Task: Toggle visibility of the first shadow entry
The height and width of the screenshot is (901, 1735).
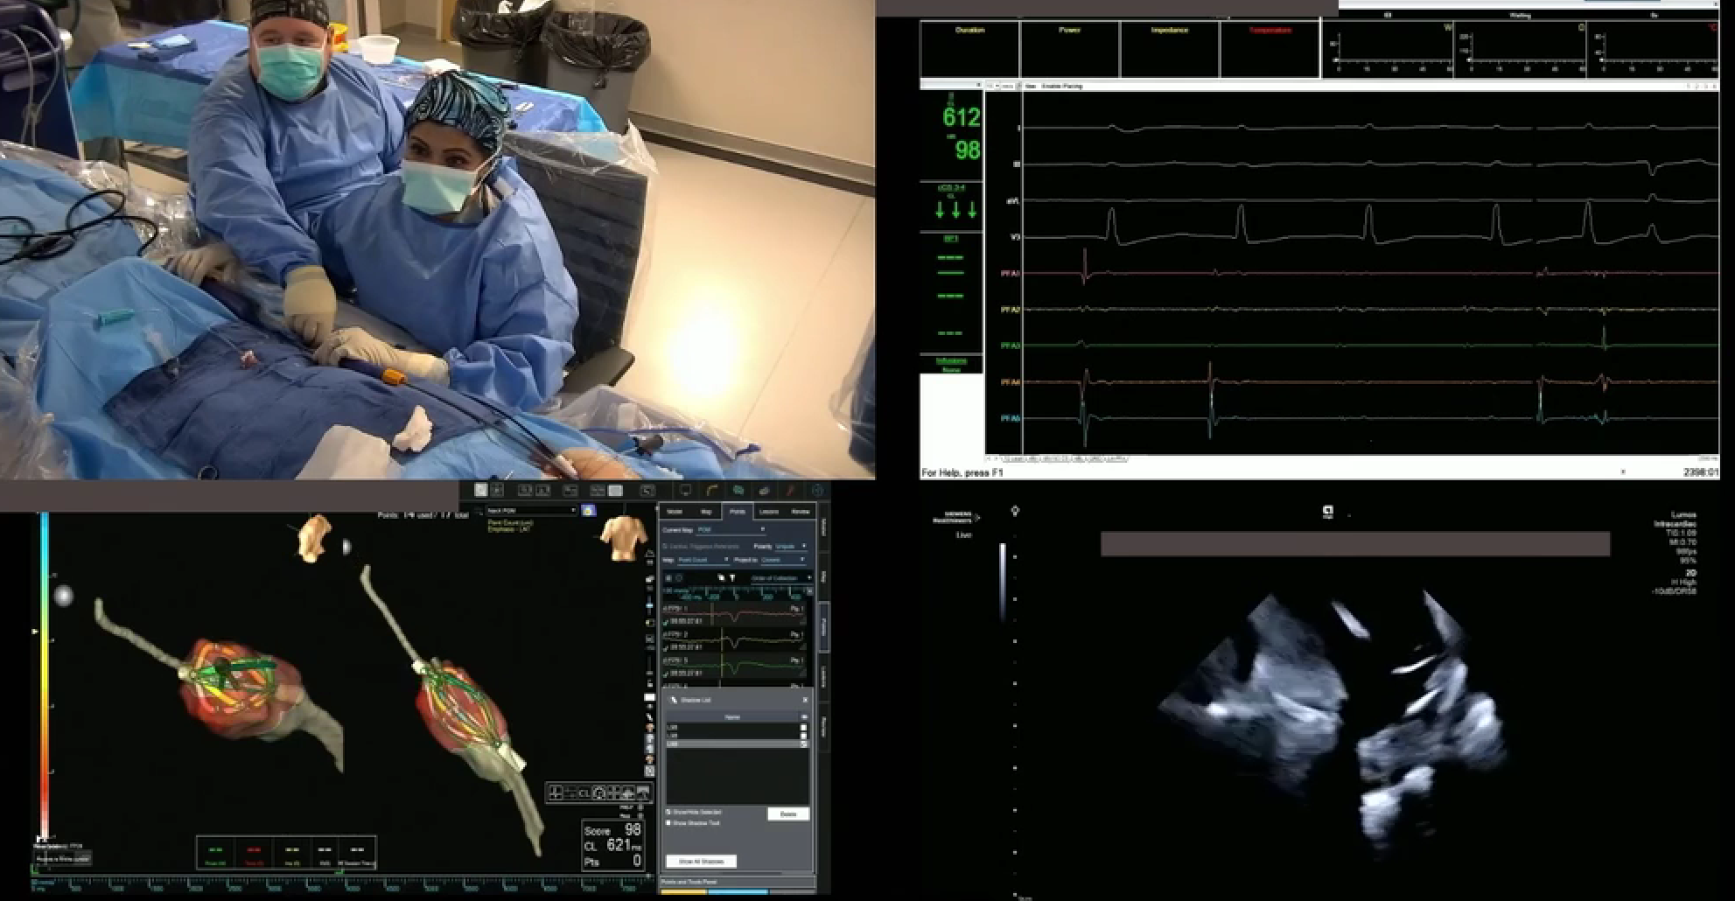Action: tap(804, 727)
